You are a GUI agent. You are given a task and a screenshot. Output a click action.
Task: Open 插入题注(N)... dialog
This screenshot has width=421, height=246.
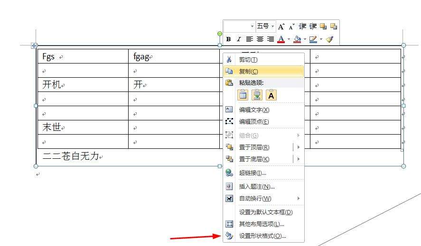[x=264, y=187]
